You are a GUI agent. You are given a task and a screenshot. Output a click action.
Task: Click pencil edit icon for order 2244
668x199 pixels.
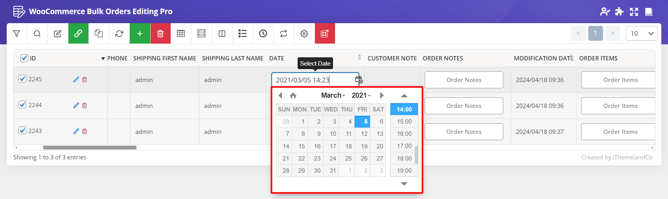[76, 106]
